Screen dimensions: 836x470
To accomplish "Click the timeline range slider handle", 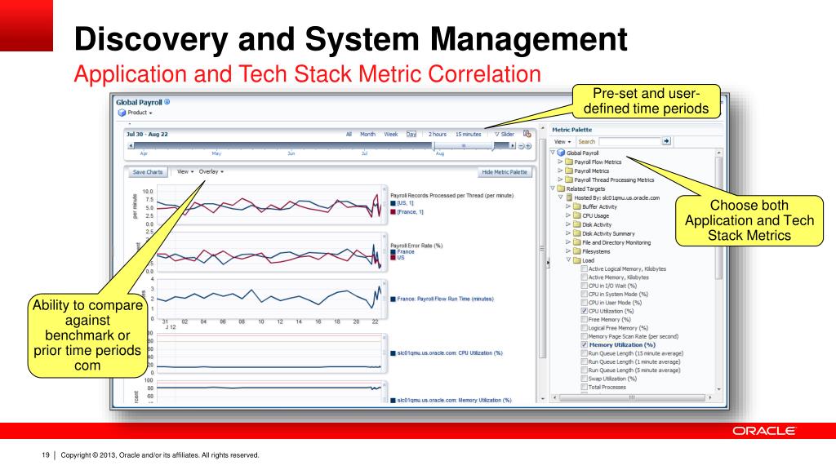I will (x=464, y=146).
